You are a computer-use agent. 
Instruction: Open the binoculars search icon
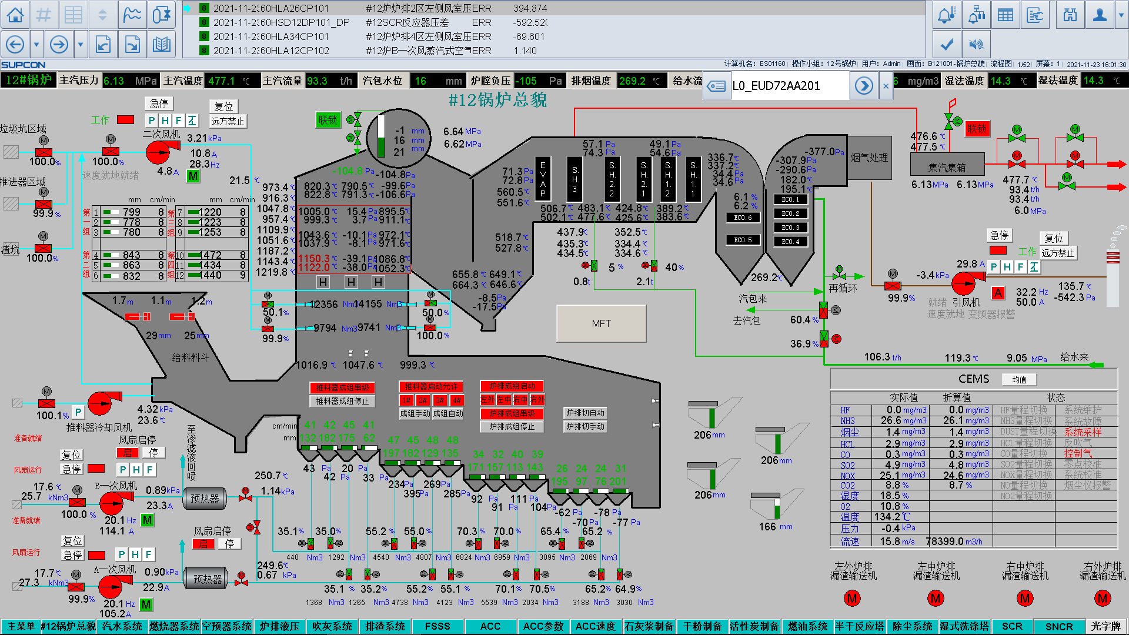pos(1070,15)
